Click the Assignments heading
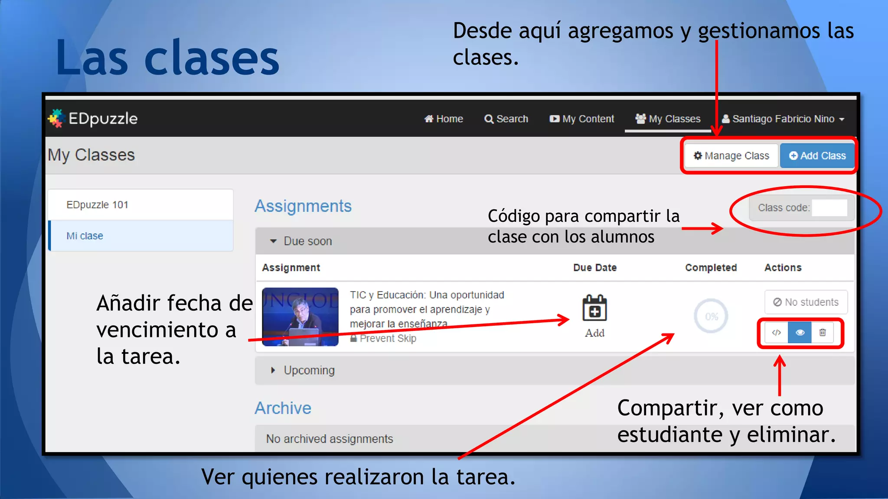The image size is (888, 499). [303, 206]
